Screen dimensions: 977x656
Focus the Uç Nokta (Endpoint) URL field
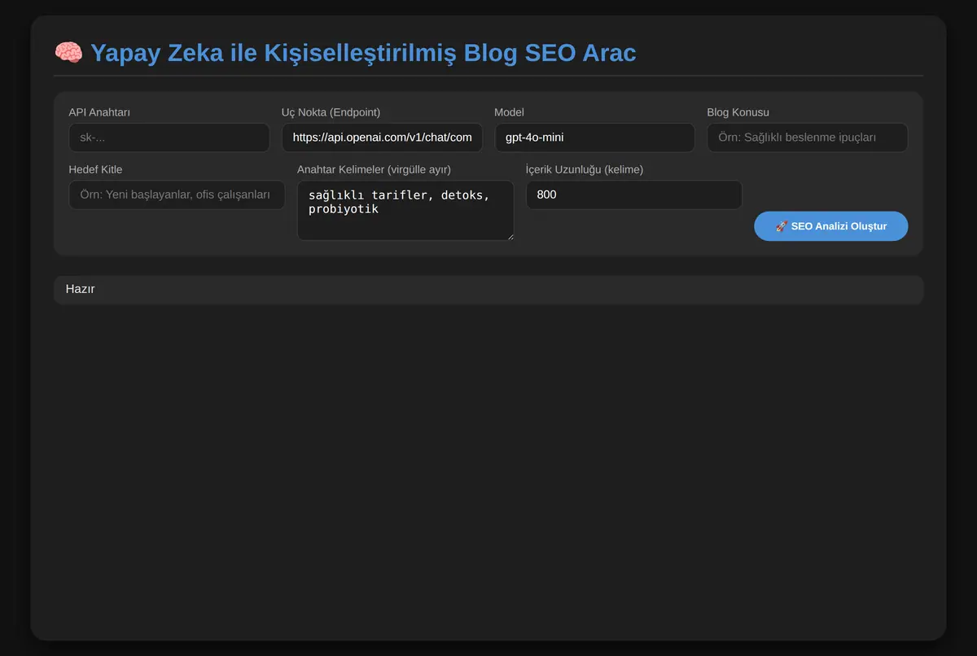pos(382,138)
